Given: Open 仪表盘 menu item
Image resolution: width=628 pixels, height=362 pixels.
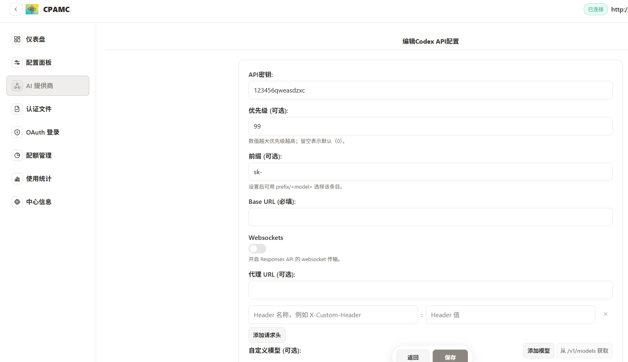Looking at the screenshot, I should [48, 39].
